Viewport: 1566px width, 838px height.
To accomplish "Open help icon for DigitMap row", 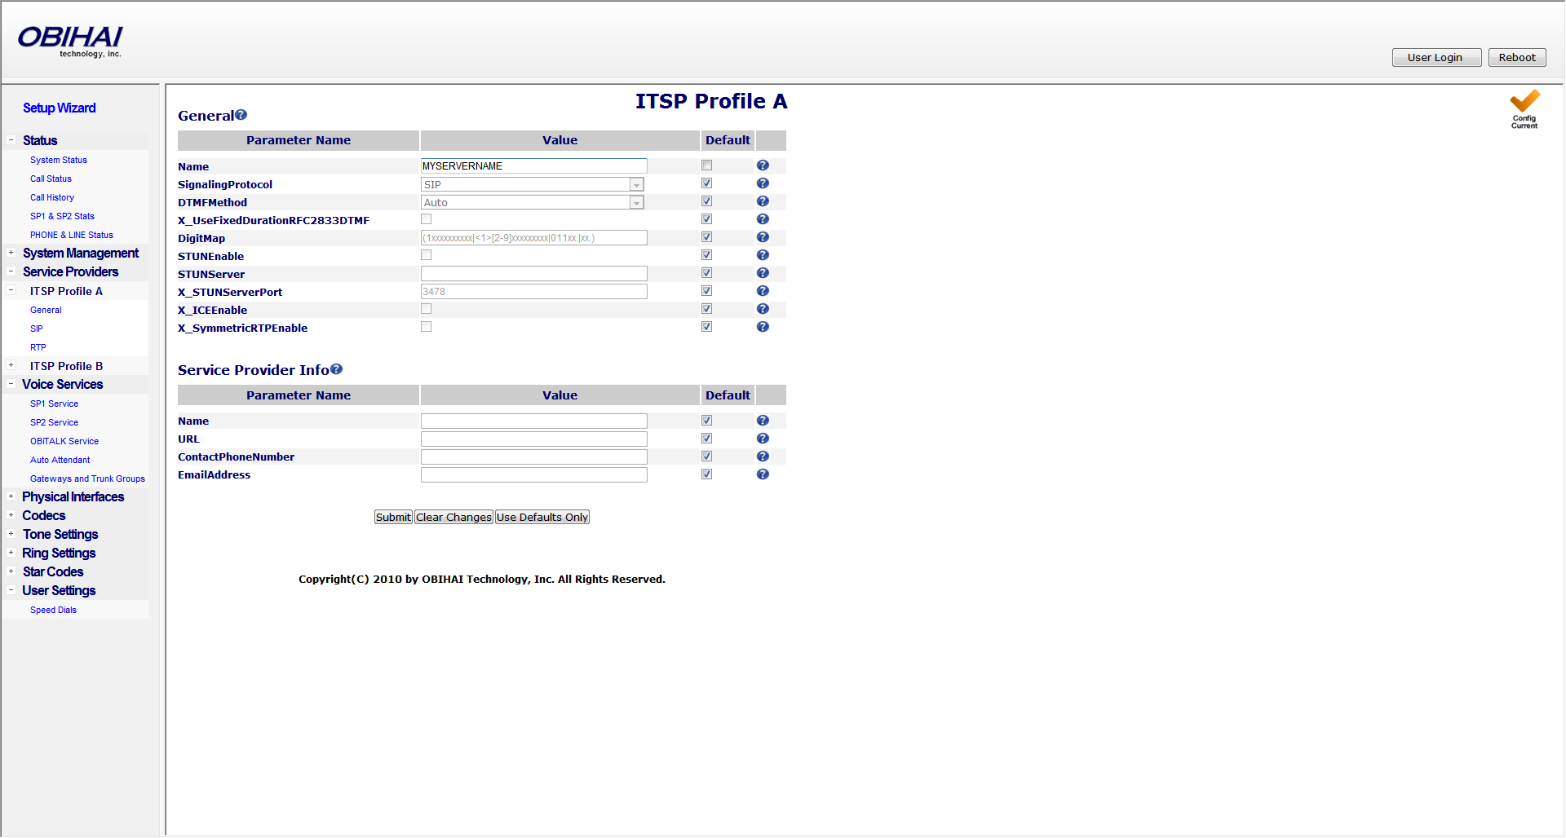I will [x=763, y=237].
